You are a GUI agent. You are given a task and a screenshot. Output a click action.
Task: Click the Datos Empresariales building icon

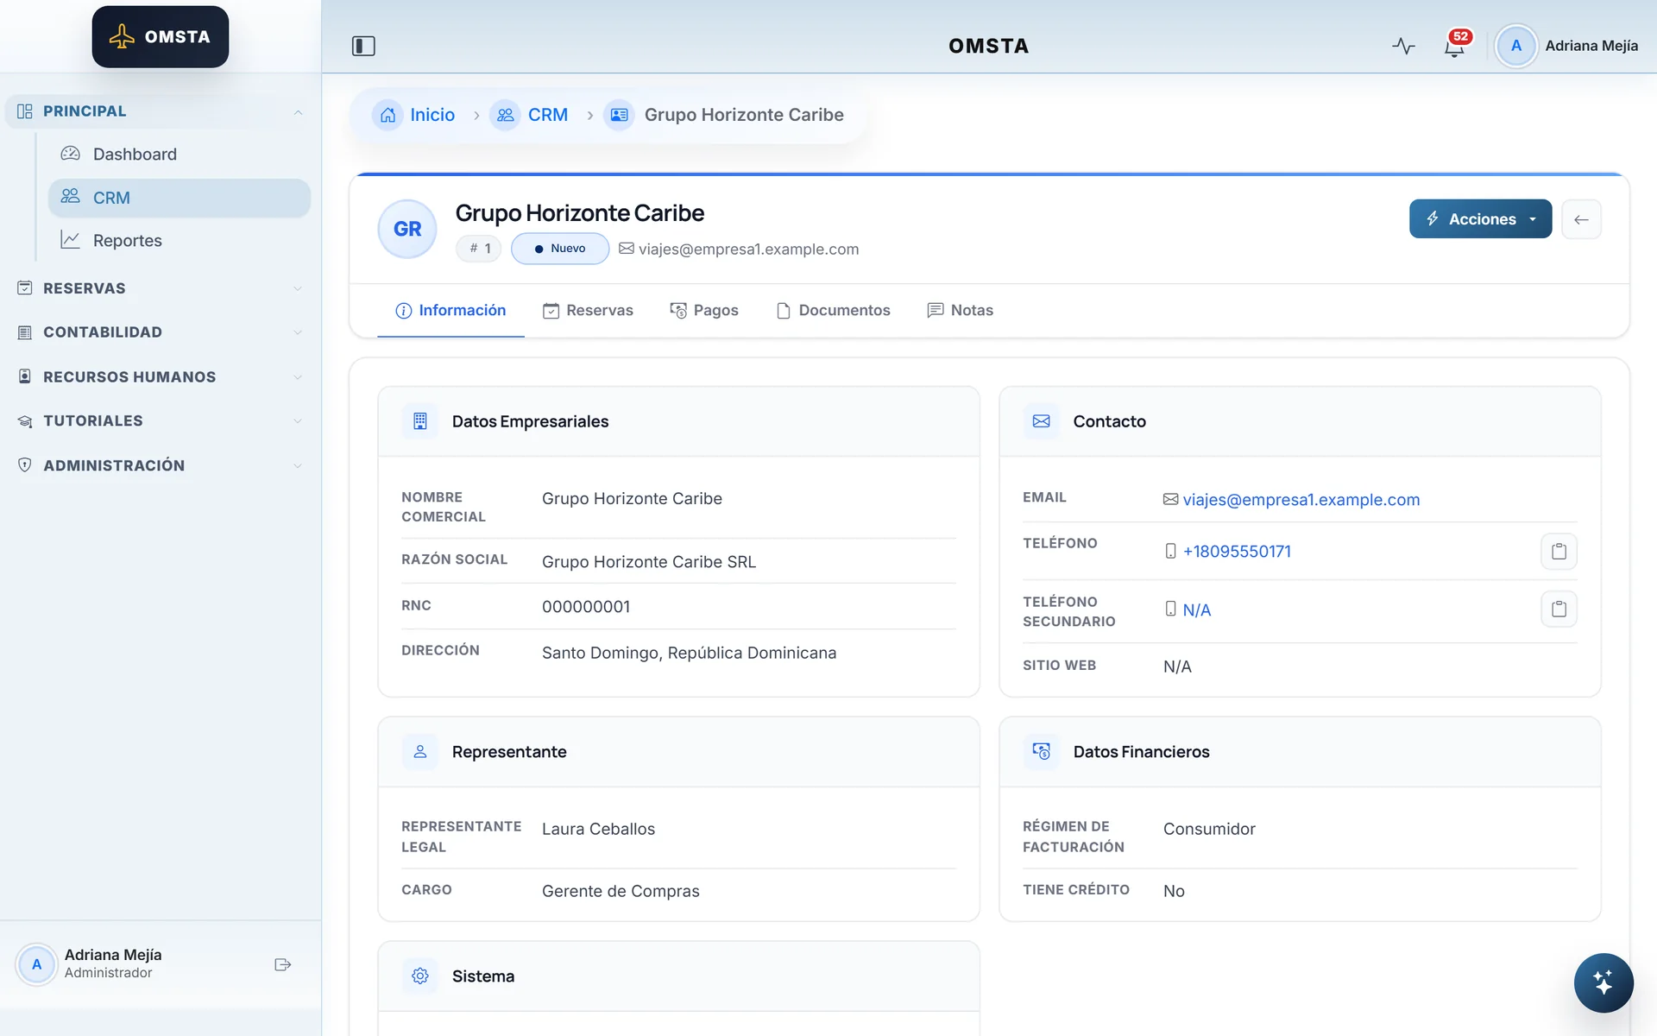(x=420, y=421)
